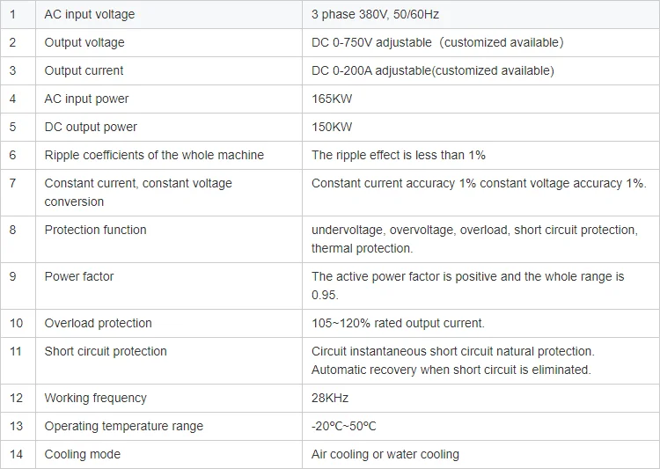Viewport: 660px width, 469px height.
Task: Click the "Working frequency" label cell
Action: pos(95,398)
